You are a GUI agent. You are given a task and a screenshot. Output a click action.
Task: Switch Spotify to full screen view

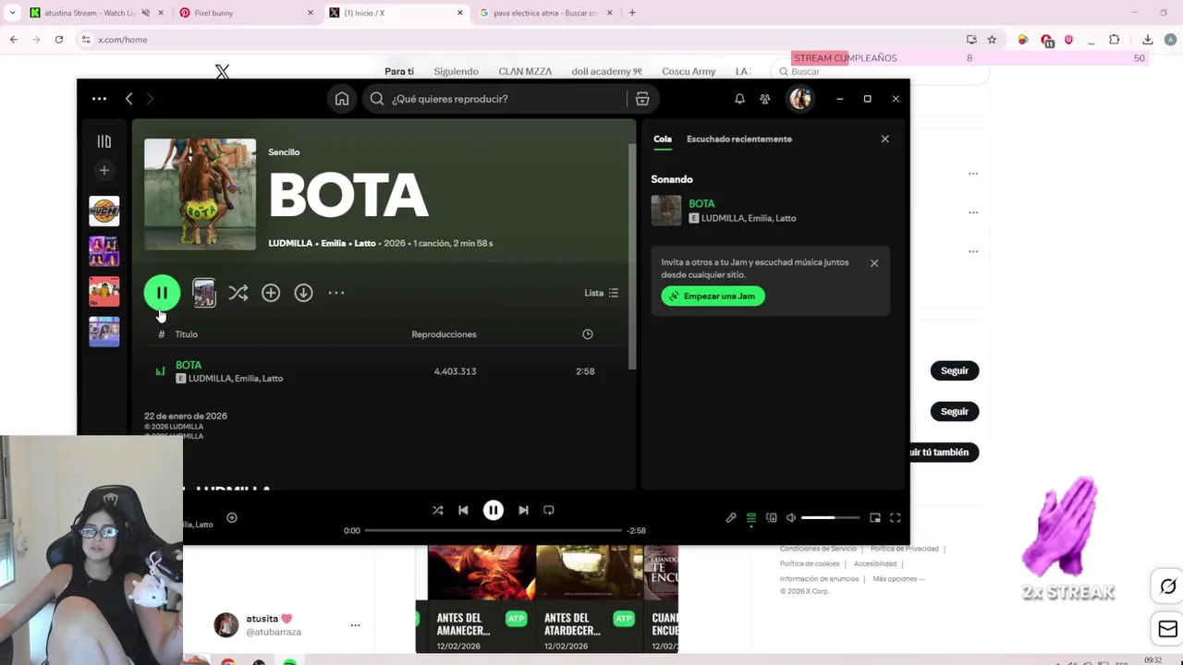(896, 518)
